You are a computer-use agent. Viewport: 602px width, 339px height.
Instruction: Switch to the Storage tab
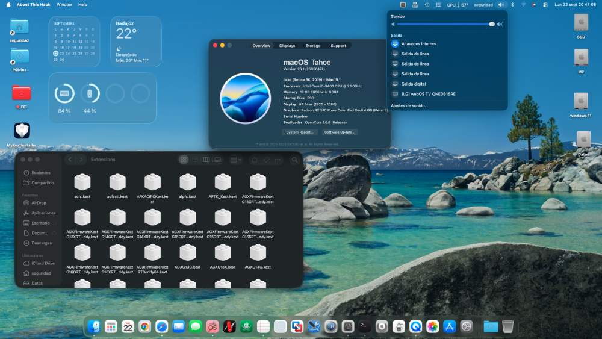click(x=313, y=46)
